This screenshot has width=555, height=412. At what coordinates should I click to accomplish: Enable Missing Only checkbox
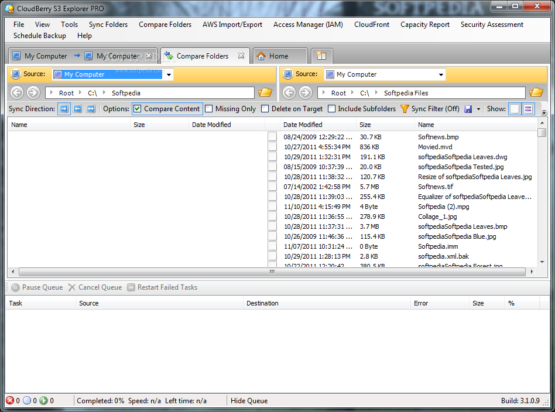point(209,109)
